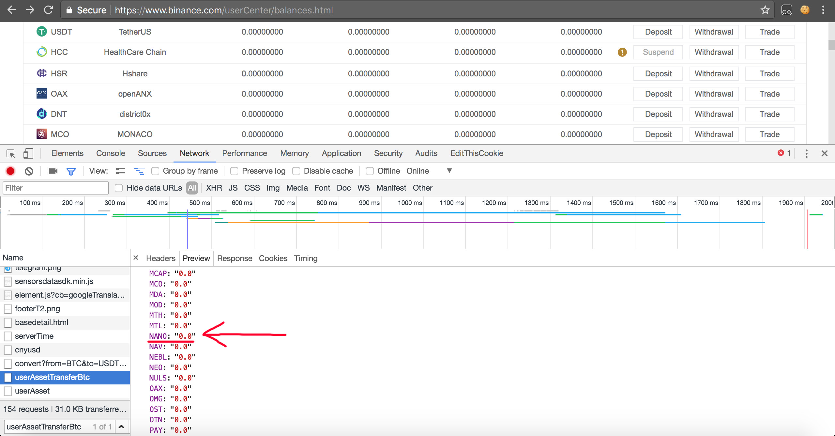Image resolution: width=835 pixels, height=436 pixels.
Task: Switch to the Sources tab
Action: [152, 153]
